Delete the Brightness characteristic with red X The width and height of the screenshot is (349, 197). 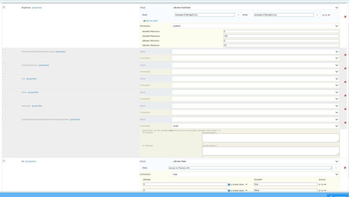click(x=345, y=17)
